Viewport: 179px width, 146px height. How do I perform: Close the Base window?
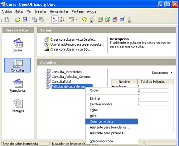click(x=175, y=4)
